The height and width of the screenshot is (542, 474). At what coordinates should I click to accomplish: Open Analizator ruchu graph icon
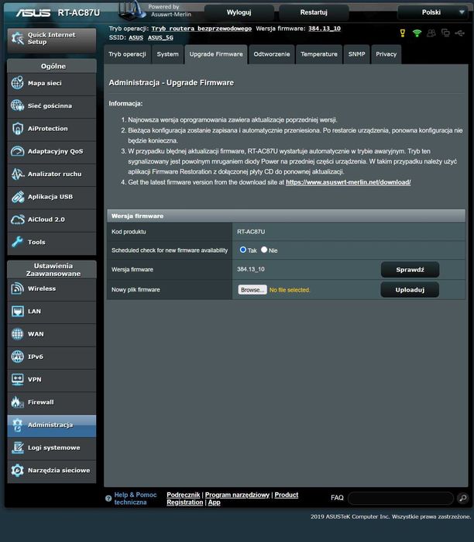(17, 174)
